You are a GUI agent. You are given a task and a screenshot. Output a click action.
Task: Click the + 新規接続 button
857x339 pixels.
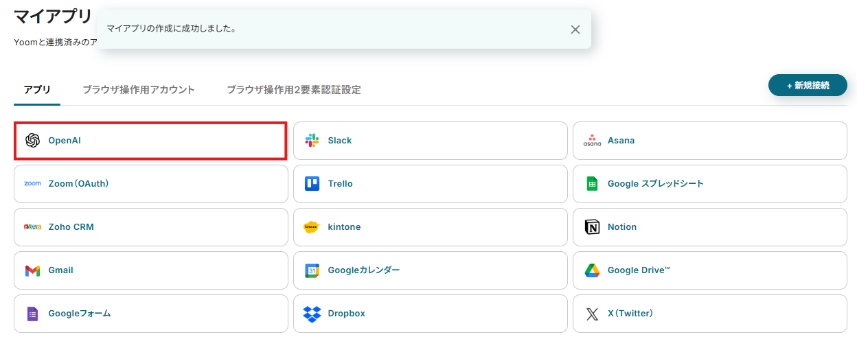(x=808, y=85)
